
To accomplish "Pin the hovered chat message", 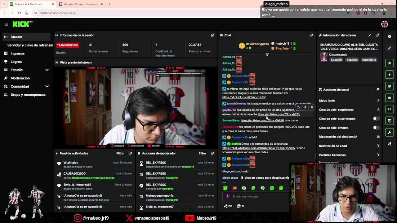I will [305, 107].
